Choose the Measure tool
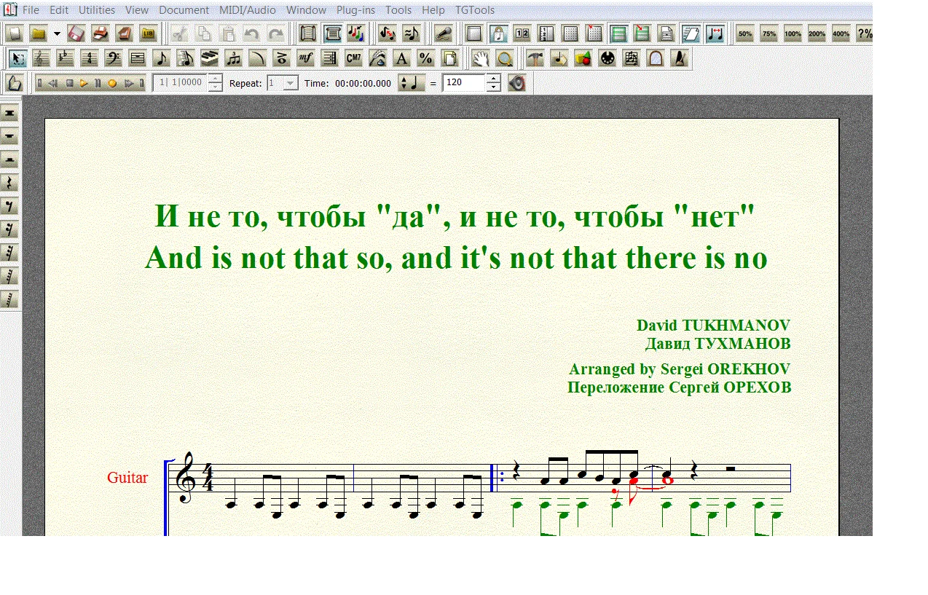 (x=137, y=58)
